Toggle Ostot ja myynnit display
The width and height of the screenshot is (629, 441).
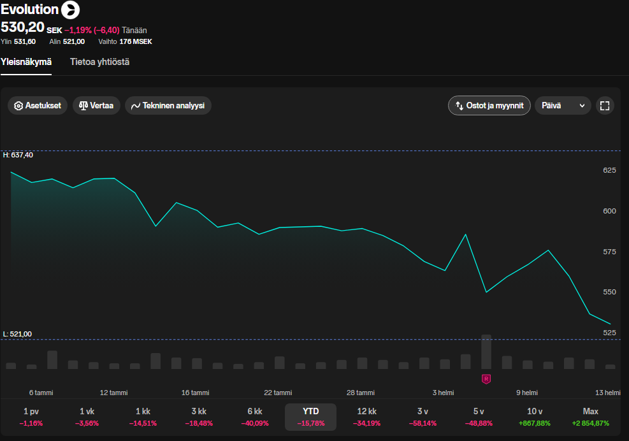(x=489, y=106)
